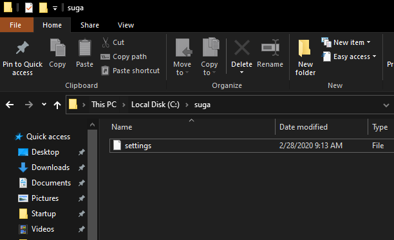Click the Paste clipboard icon

(x=85, y=47)
